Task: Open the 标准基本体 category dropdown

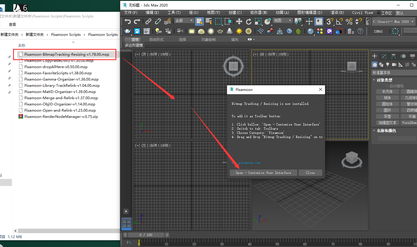Action: (394, 73)
